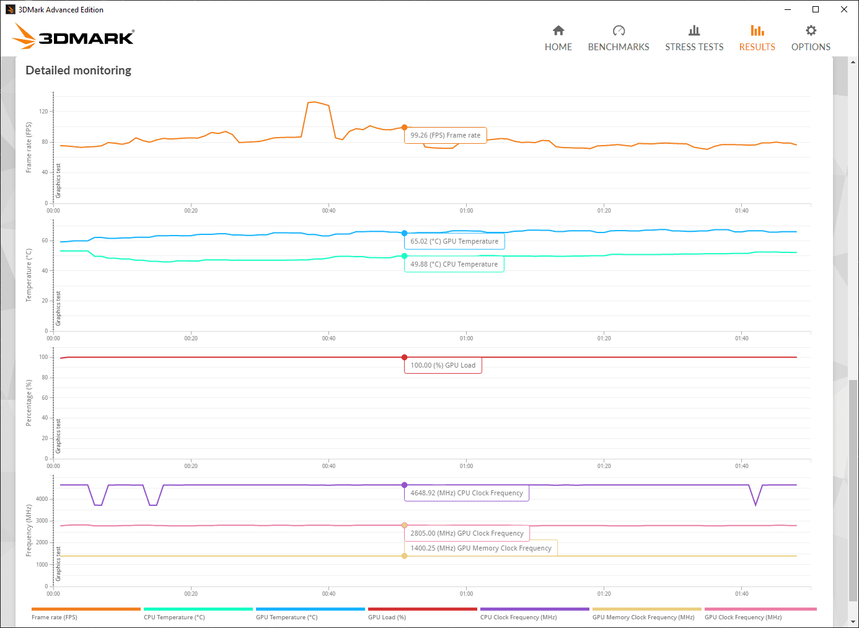
Task: Click the Results orange chart icon
Action: [x=757, y=30]
